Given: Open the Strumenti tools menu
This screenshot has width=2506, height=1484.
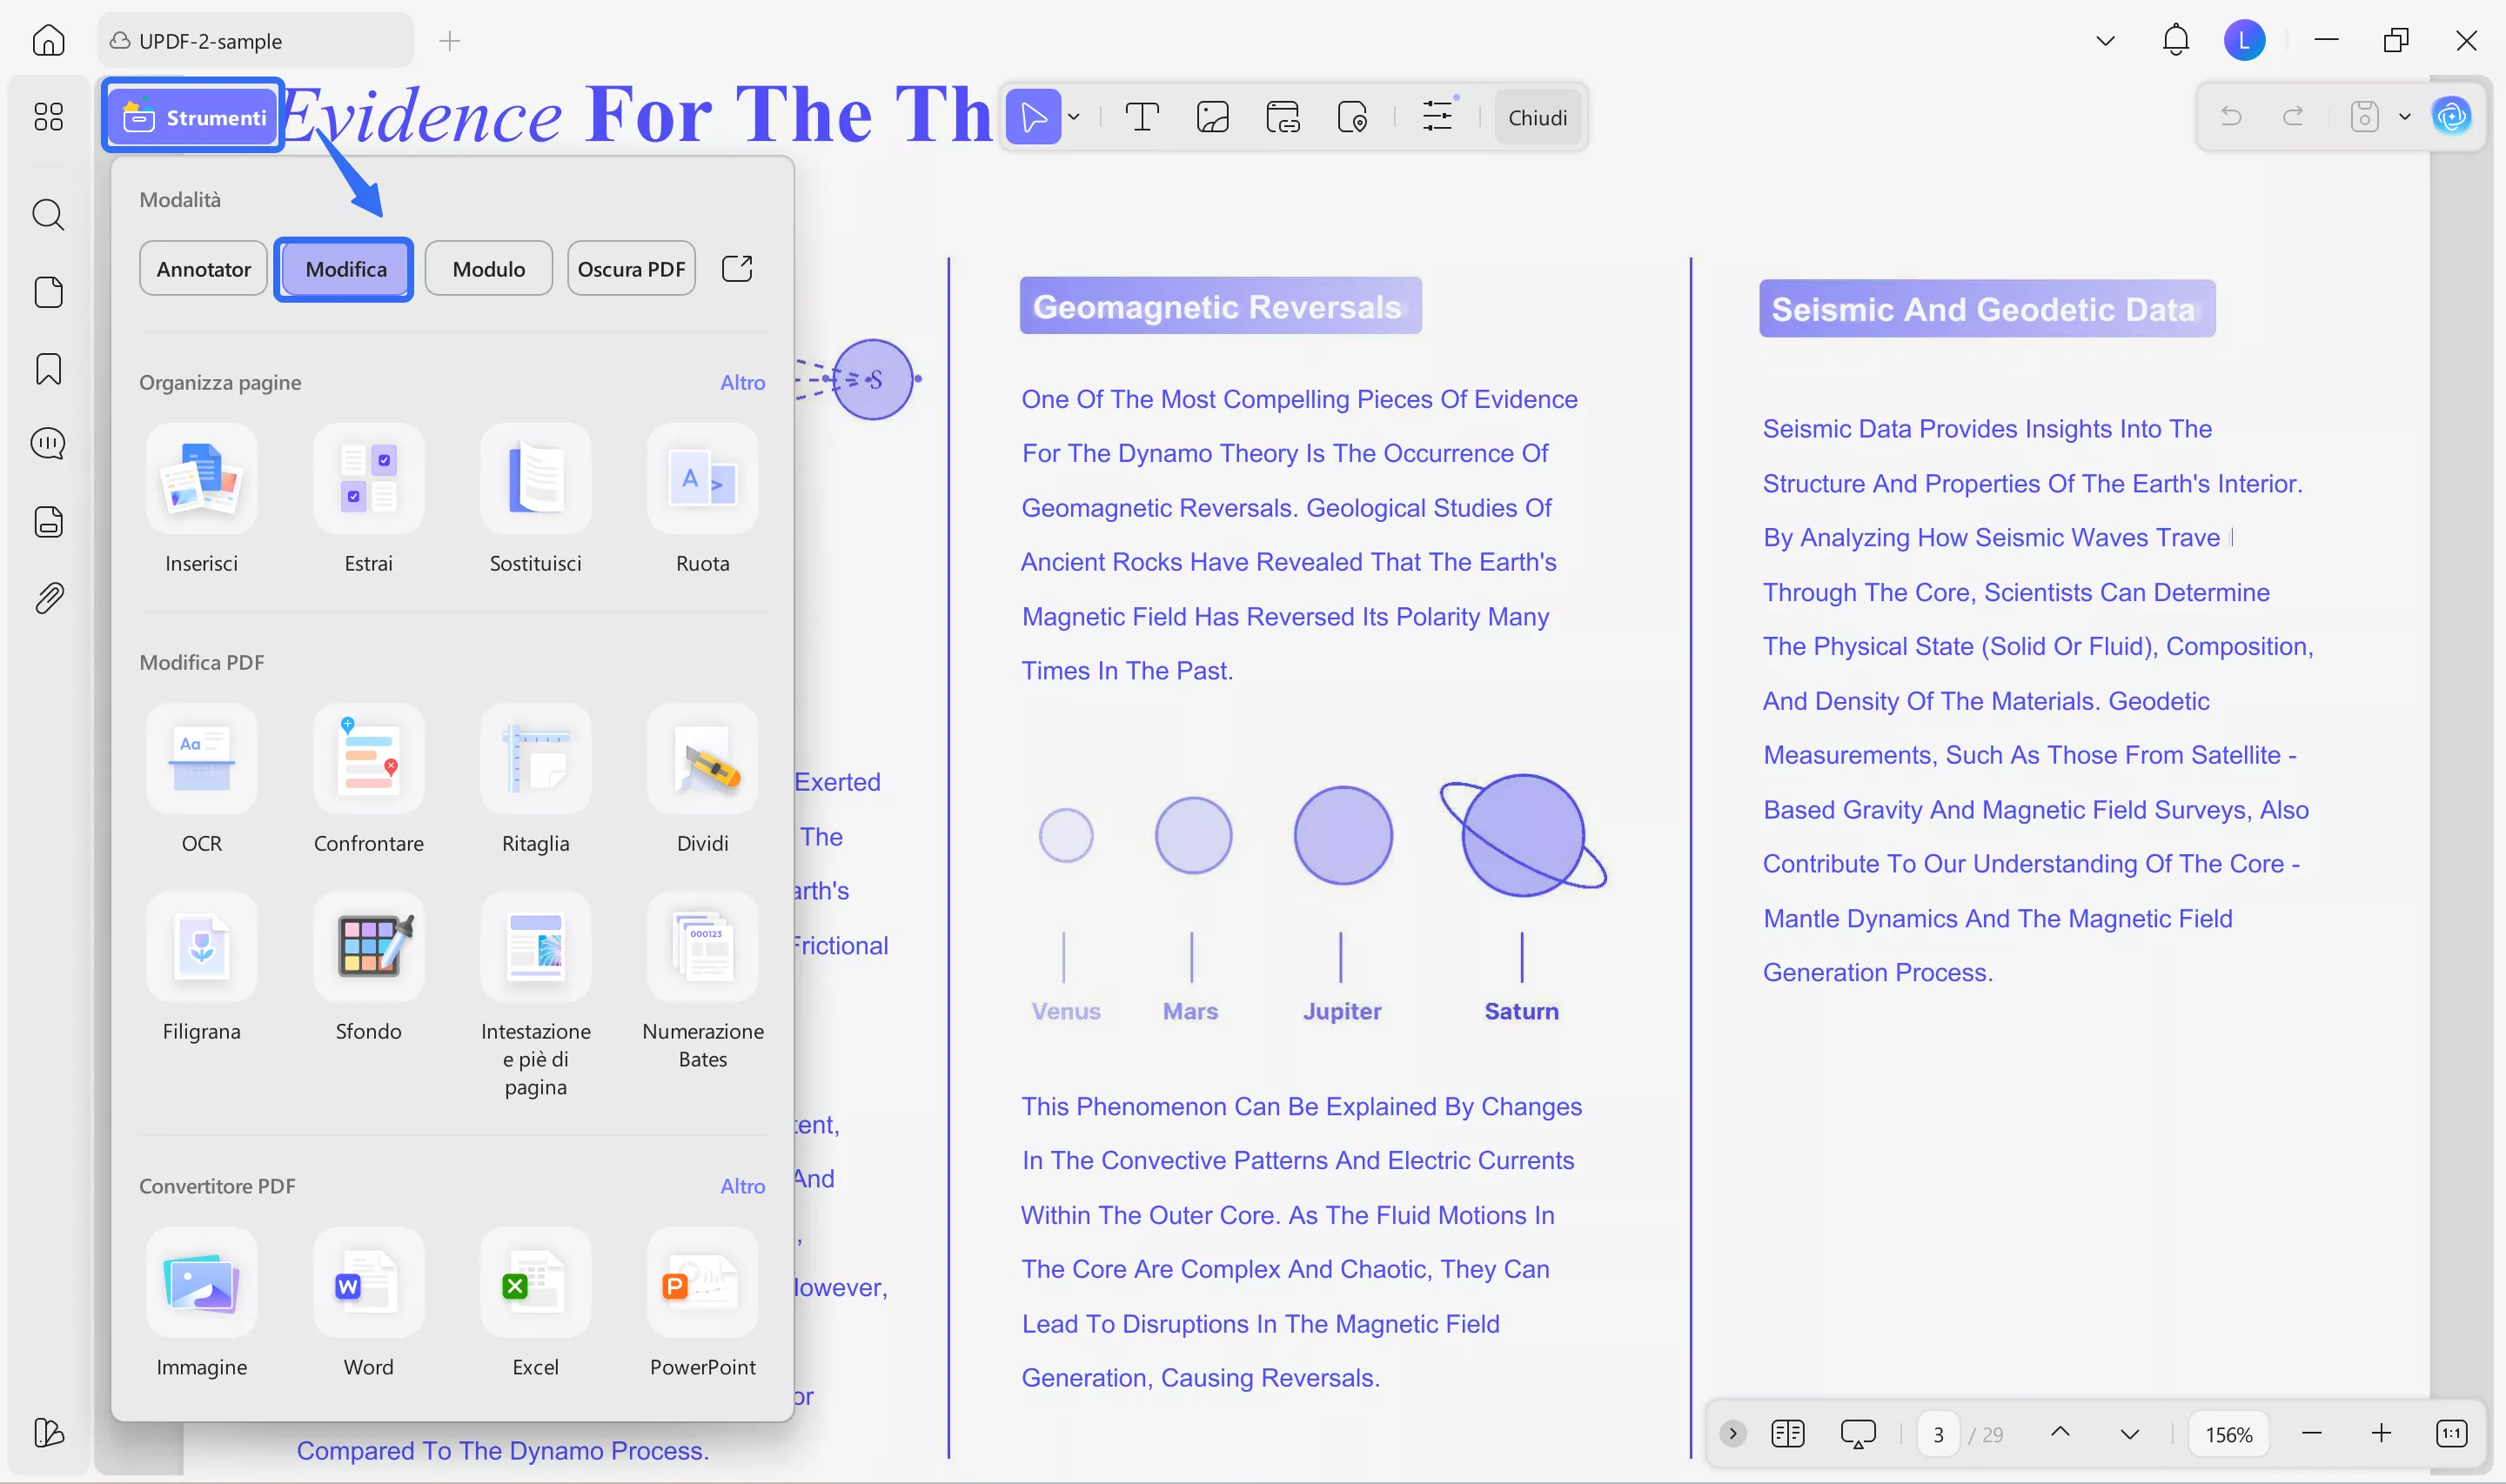Looking at the screenshot, I should pos(194,117).
